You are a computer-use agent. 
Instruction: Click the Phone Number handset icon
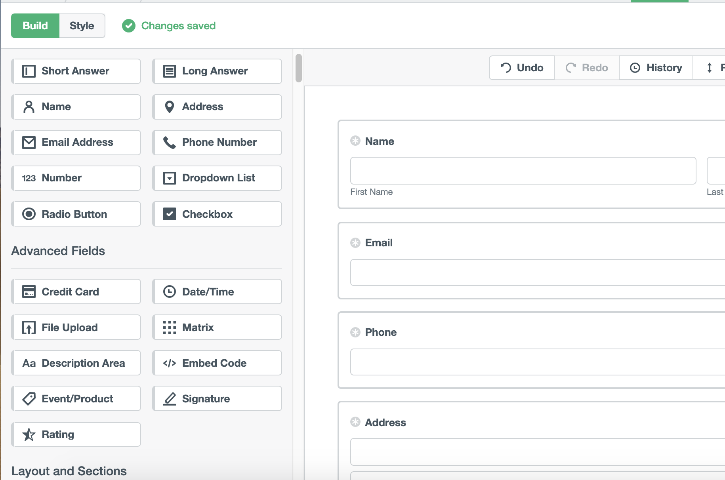(170, 142)
